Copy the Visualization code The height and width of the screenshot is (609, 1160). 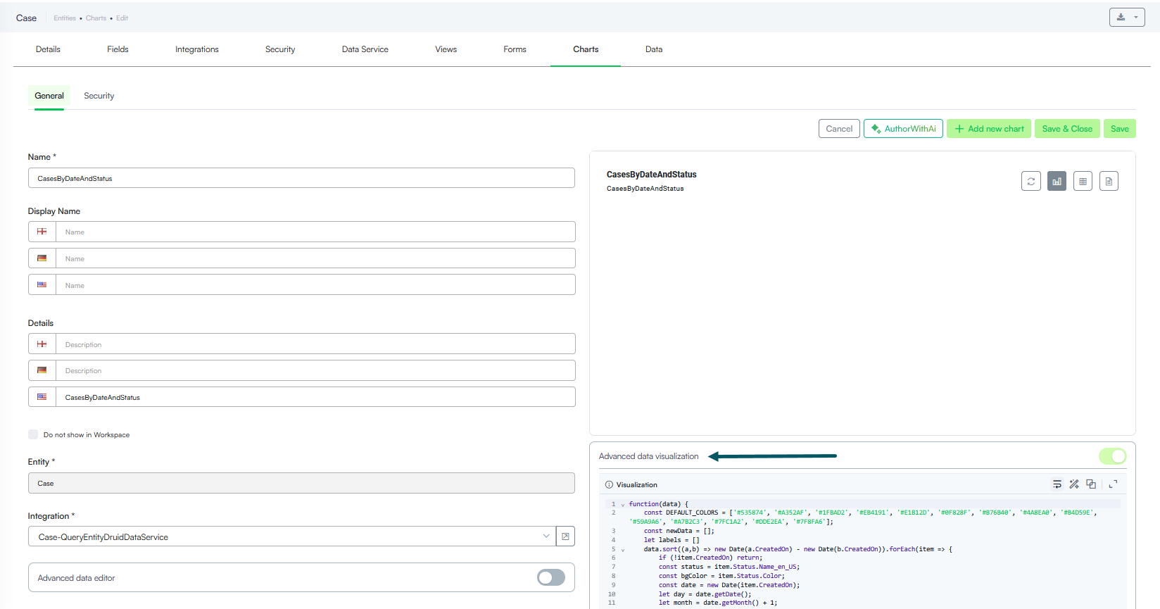click(1091, 484)
